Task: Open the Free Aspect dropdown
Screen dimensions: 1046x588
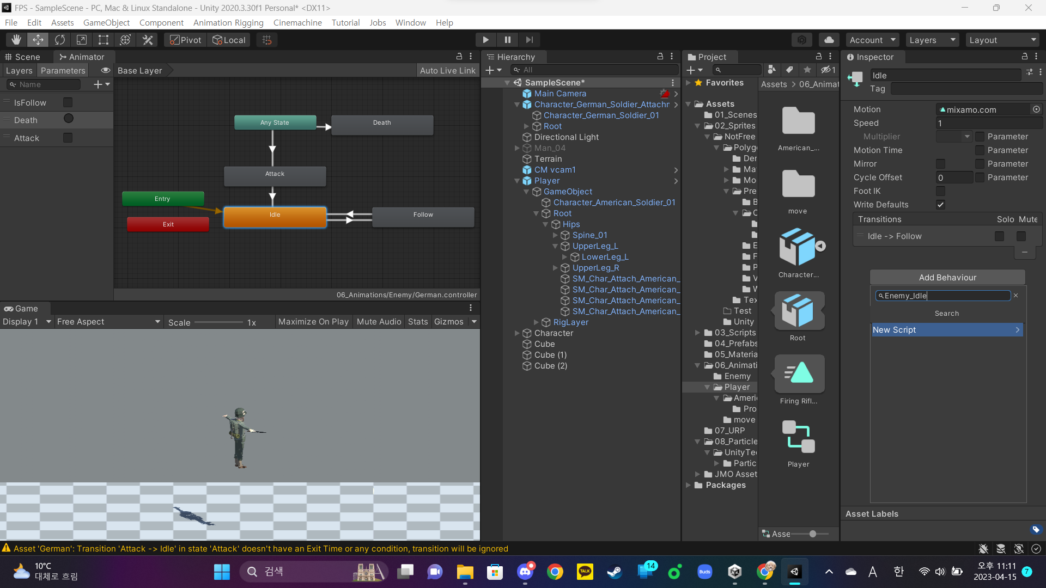Action: pyautogui.click(x=108, y=322)
